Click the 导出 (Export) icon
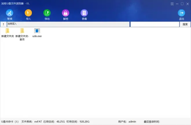The width and height of the screenshot is (191, 125). [x=47, y=13]
